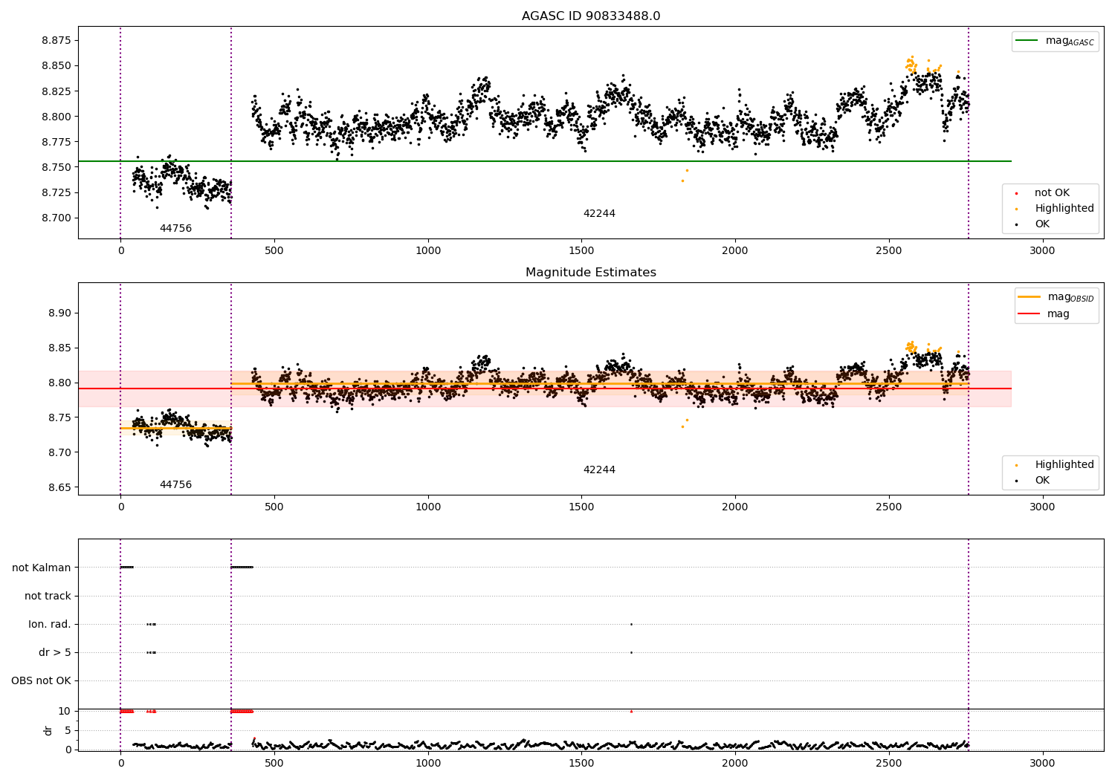Click the red 'mag' legend entry
This screenshot has height=780, width=1115.
[x=1044, y=314]
